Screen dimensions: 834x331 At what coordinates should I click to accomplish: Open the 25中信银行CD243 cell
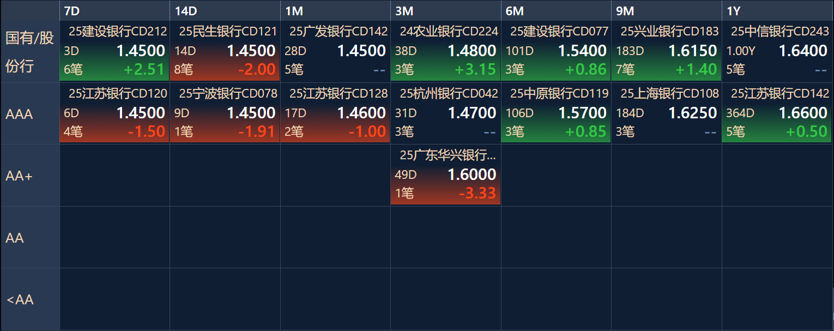(777, 51)
